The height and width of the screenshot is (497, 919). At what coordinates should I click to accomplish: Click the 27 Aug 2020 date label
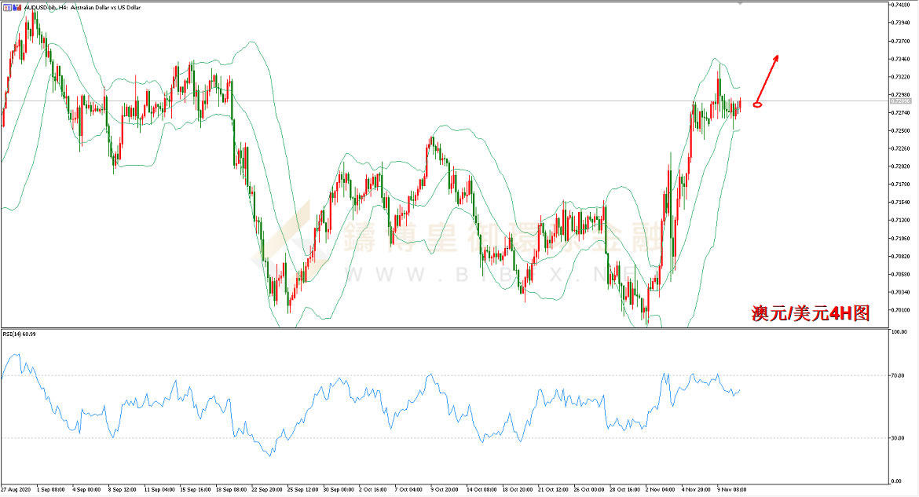(x=16, y=489)
